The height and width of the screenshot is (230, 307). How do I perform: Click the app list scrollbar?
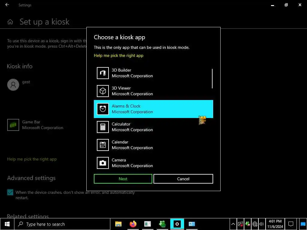coord(212,79)
